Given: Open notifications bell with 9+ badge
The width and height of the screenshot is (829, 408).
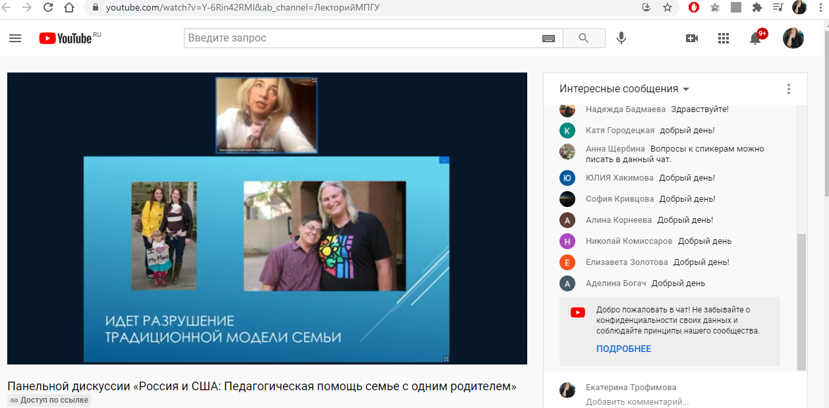Looking at the screenshot, I should (756, 38).
